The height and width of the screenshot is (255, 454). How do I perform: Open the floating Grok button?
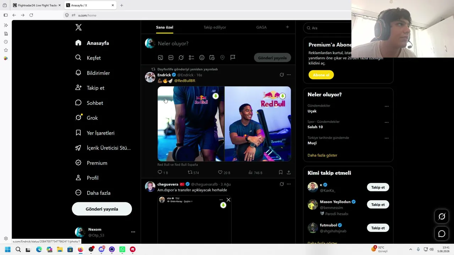coord(442,216)
